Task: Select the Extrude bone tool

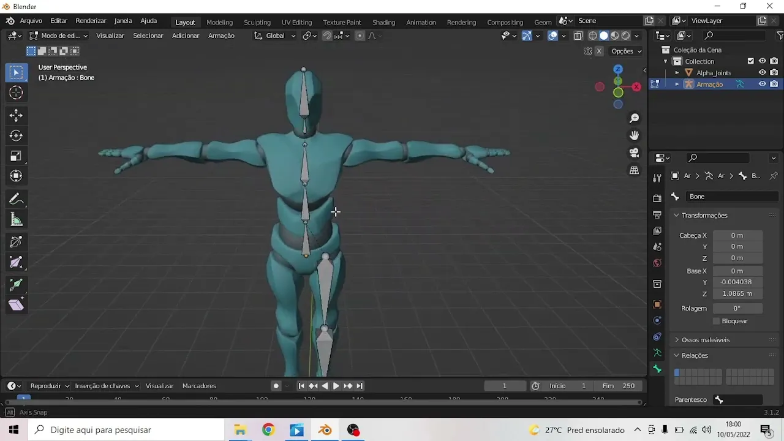Action: [x=16, y=285]
